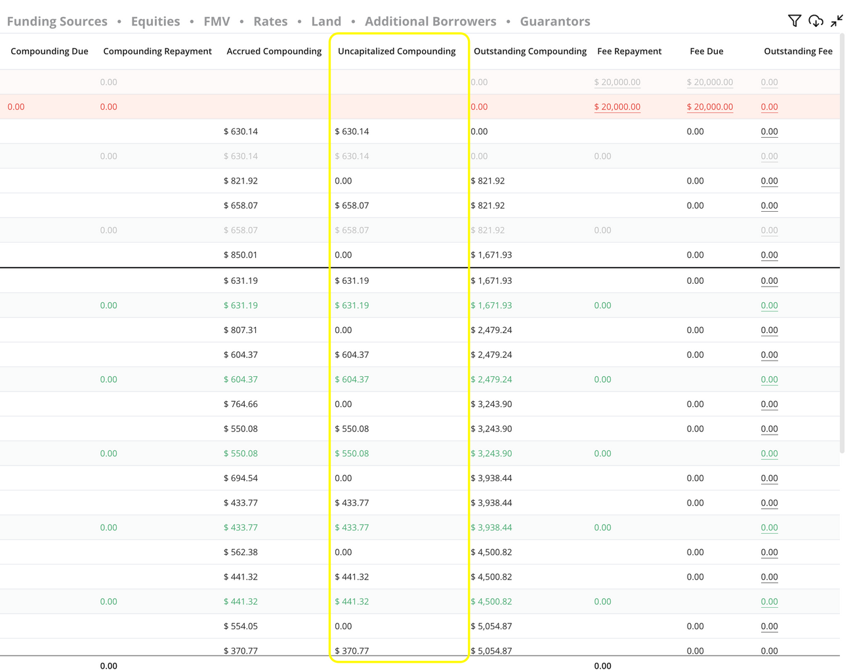Sort by the Fee Repayment column header

[x=629, y=51]
